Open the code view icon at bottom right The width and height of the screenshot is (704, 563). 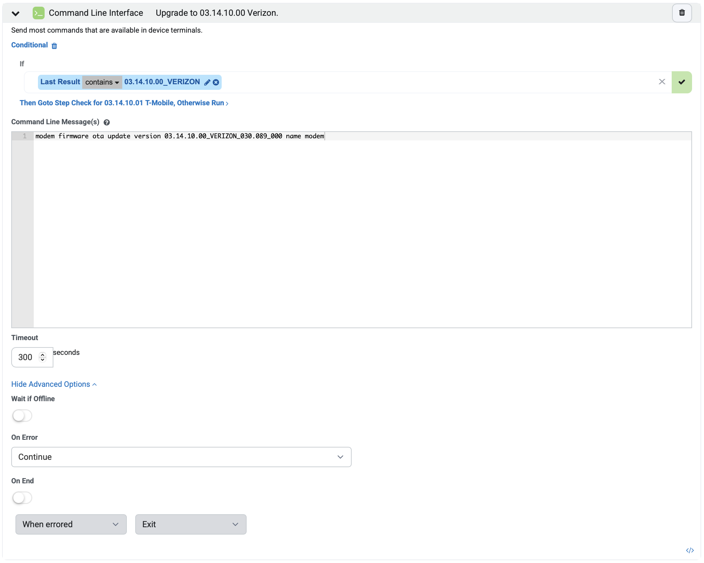(x=690, y=550)
